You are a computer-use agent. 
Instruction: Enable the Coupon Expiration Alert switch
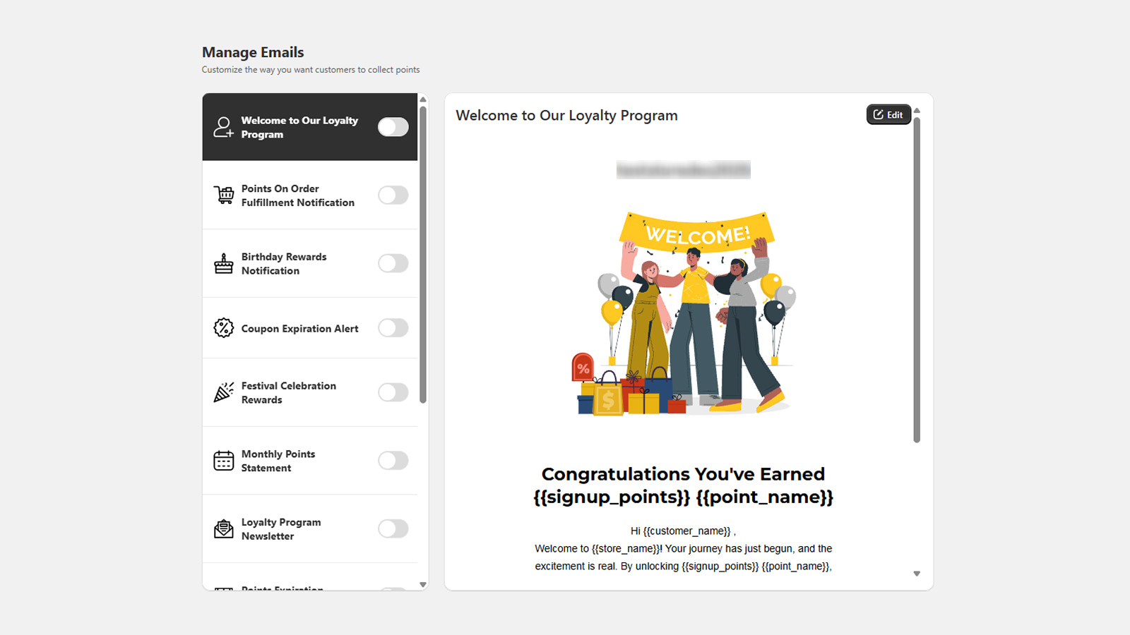(x=393, y=327)
